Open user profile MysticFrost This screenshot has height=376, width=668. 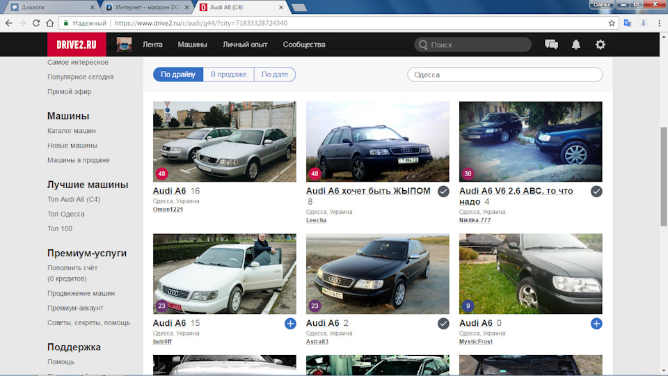[476, 341]
